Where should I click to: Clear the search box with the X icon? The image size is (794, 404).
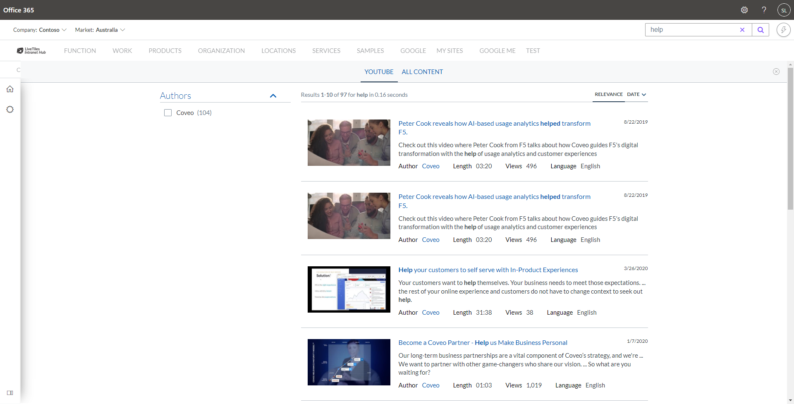coord(742,30)
